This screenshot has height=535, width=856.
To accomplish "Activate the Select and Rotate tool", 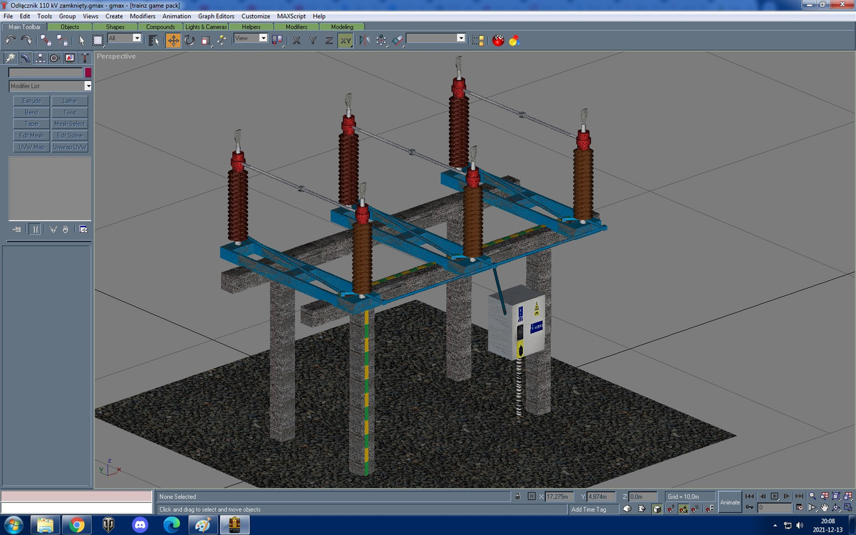I will (x=190, y=40).
